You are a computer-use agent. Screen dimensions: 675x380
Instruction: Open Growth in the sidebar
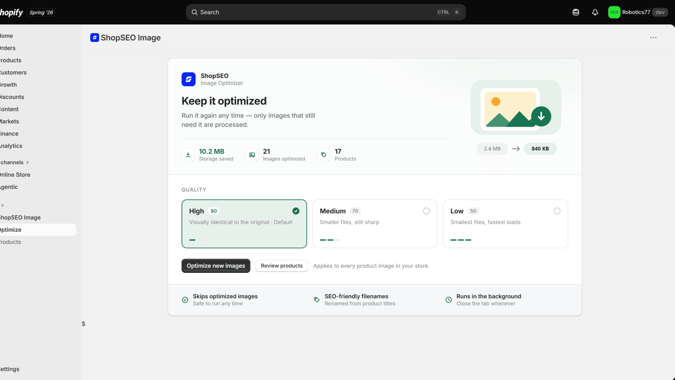point(8,85)
